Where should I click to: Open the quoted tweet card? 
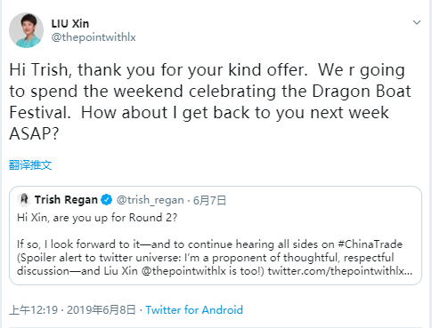tap(216, 236)
